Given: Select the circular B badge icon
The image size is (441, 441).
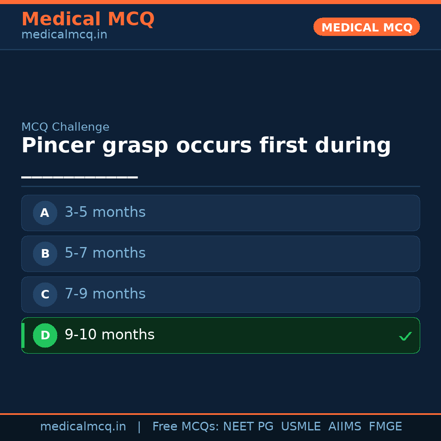Looking at the screenshot, I should pyautogui.click(x=45, y=254).
